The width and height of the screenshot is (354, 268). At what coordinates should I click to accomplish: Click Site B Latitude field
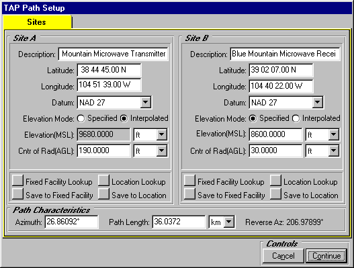(x=281, y=70)
